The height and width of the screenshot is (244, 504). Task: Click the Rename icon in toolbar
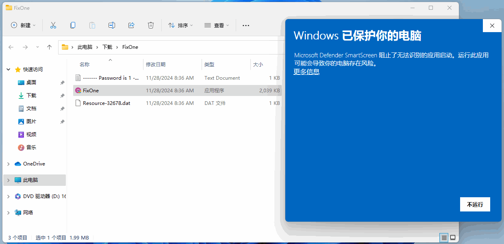click(x=112, y=25)
